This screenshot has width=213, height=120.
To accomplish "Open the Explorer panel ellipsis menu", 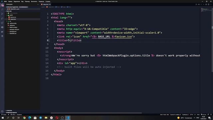I will 38,4.
